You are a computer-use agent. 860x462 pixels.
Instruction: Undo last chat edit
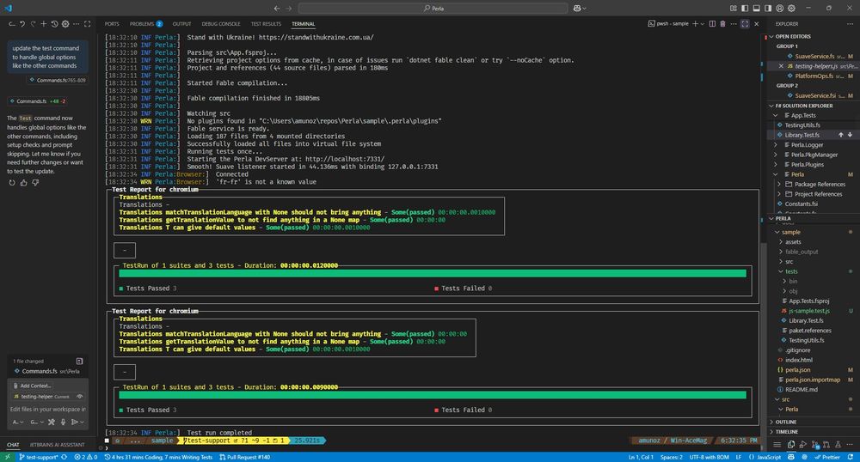22,24
